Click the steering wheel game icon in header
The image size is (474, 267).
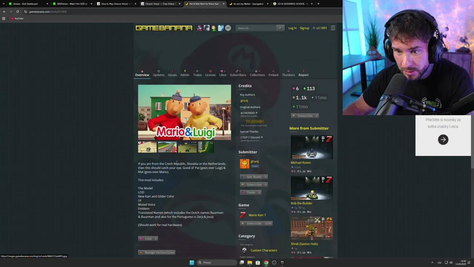click(x=228, y=28)
